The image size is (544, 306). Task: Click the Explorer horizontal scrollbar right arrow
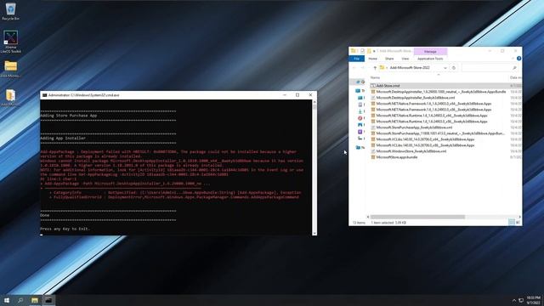[x=519, y=217]
